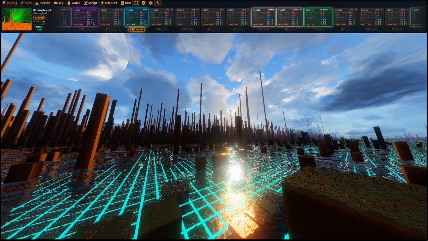Select the rare block card 956042

point(136,17)
